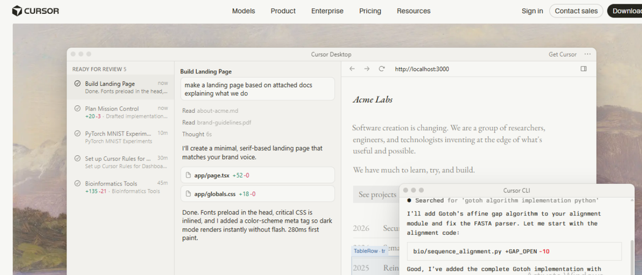This screenshot has height=275, width=642.
Task: Click the localhost:3000 address field
Action: pos(422,69)
